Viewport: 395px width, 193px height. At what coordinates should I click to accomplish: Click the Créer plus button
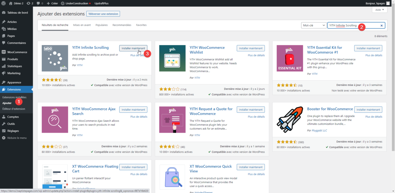52,3
